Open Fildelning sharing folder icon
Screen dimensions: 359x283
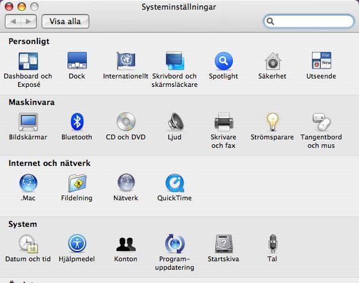point(77,183)
